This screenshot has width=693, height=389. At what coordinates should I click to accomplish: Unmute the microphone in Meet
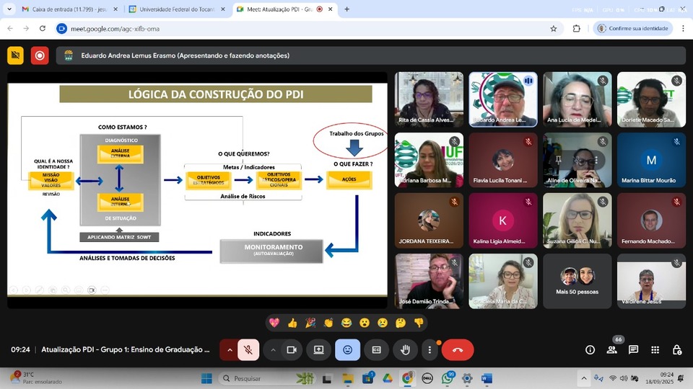tap(248, 349)
